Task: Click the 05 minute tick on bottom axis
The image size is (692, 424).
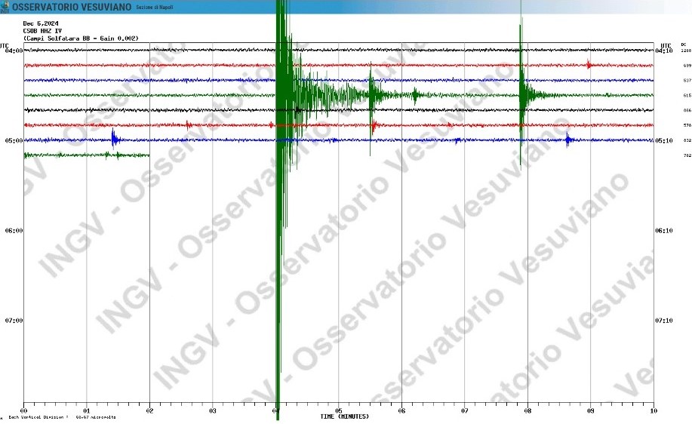Action: [338, 411]
